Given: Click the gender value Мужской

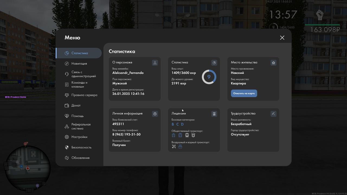Looking at the screenshot, I should 120,83.
